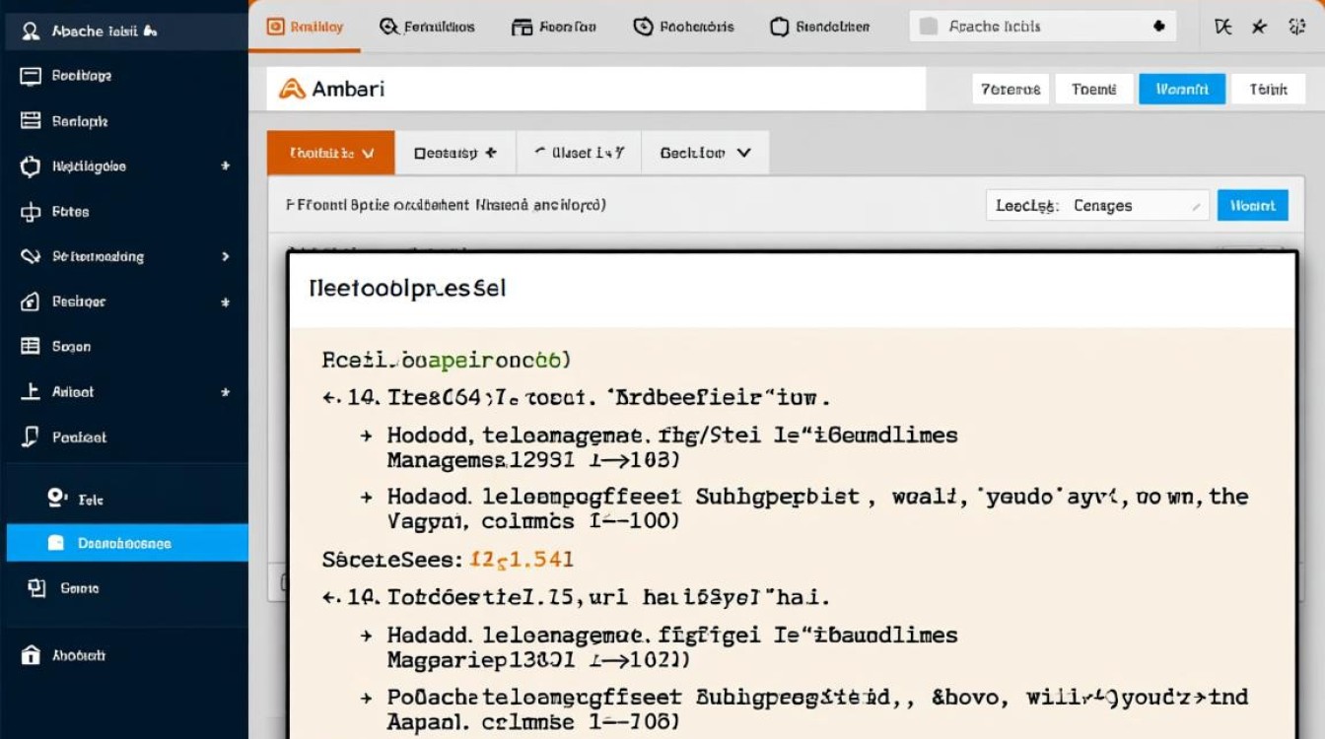Click the note-shaped icon beside "Pooleet" in sidebar
The height and width of the screenshot is (739, 1325).
click(x=31, y=437)
